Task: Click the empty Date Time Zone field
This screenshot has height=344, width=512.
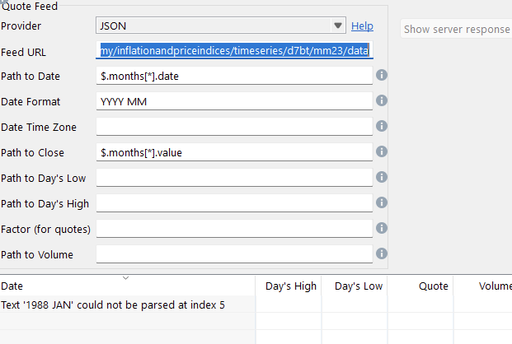Action: [234, 127]
